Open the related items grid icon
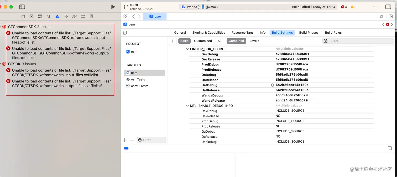397x177 pixels. coord(126,17)
